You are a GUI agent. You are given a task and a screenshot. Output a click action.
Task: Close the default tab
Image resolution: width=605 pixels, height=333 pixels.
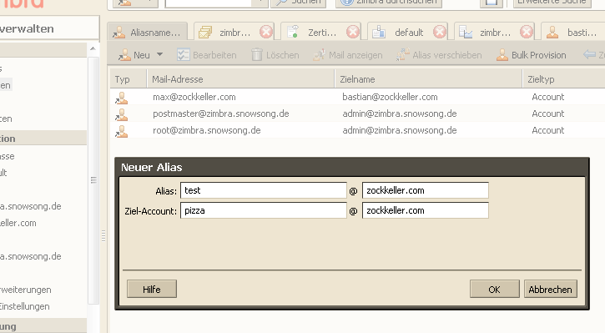point(440,32)
